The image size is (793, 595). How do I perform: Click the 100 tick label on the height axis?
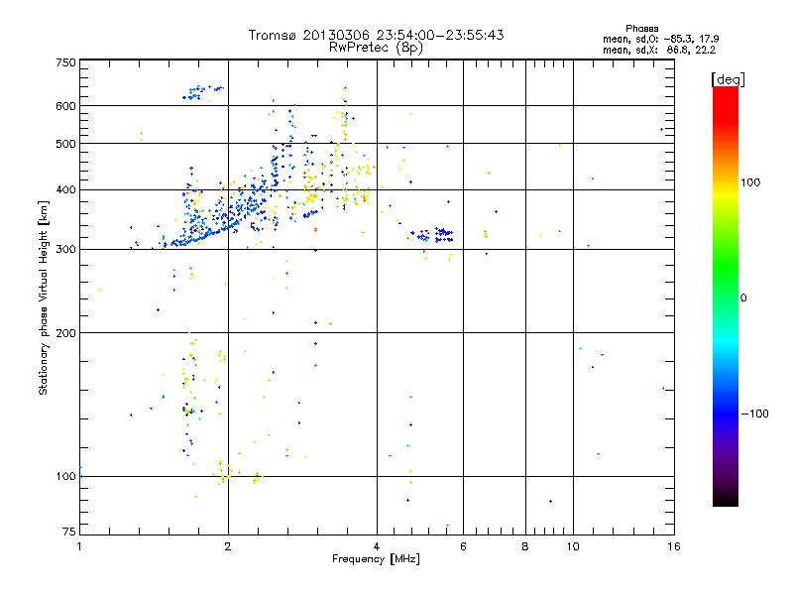pos(65,476)
